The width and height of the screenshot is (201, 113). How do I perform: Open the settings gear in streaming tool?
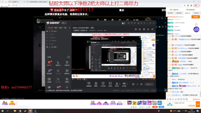pos(141,84)
